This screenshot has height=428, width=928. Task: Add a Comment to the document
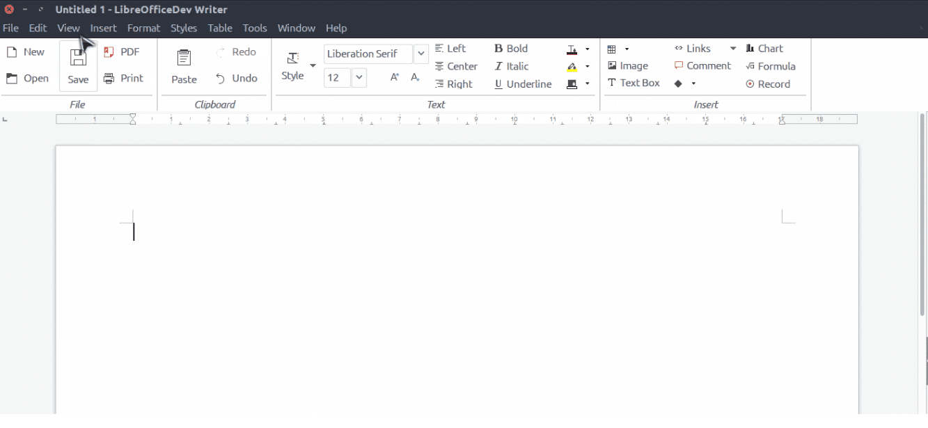pyautogui.click(x=702, y=65)
